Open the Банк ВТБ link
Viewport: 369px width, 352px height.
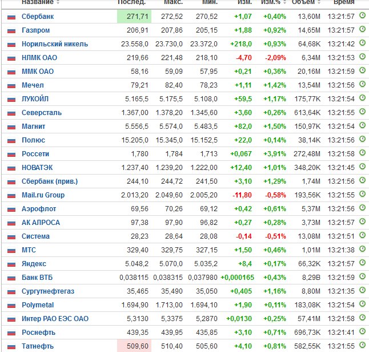[37, 278]
